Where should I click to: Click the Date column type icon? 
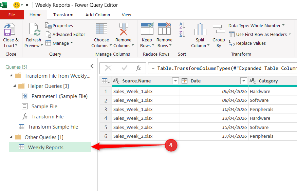pyautogui.click(x=184, y=81)
